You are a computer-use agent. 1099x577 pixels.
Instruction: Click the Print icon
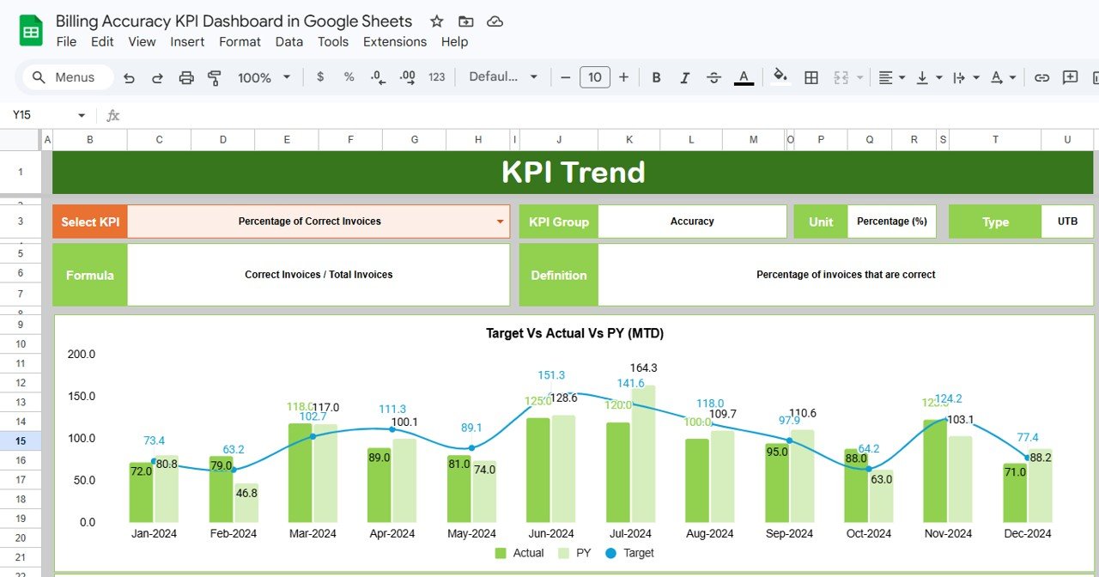click(x=185, y=77)
